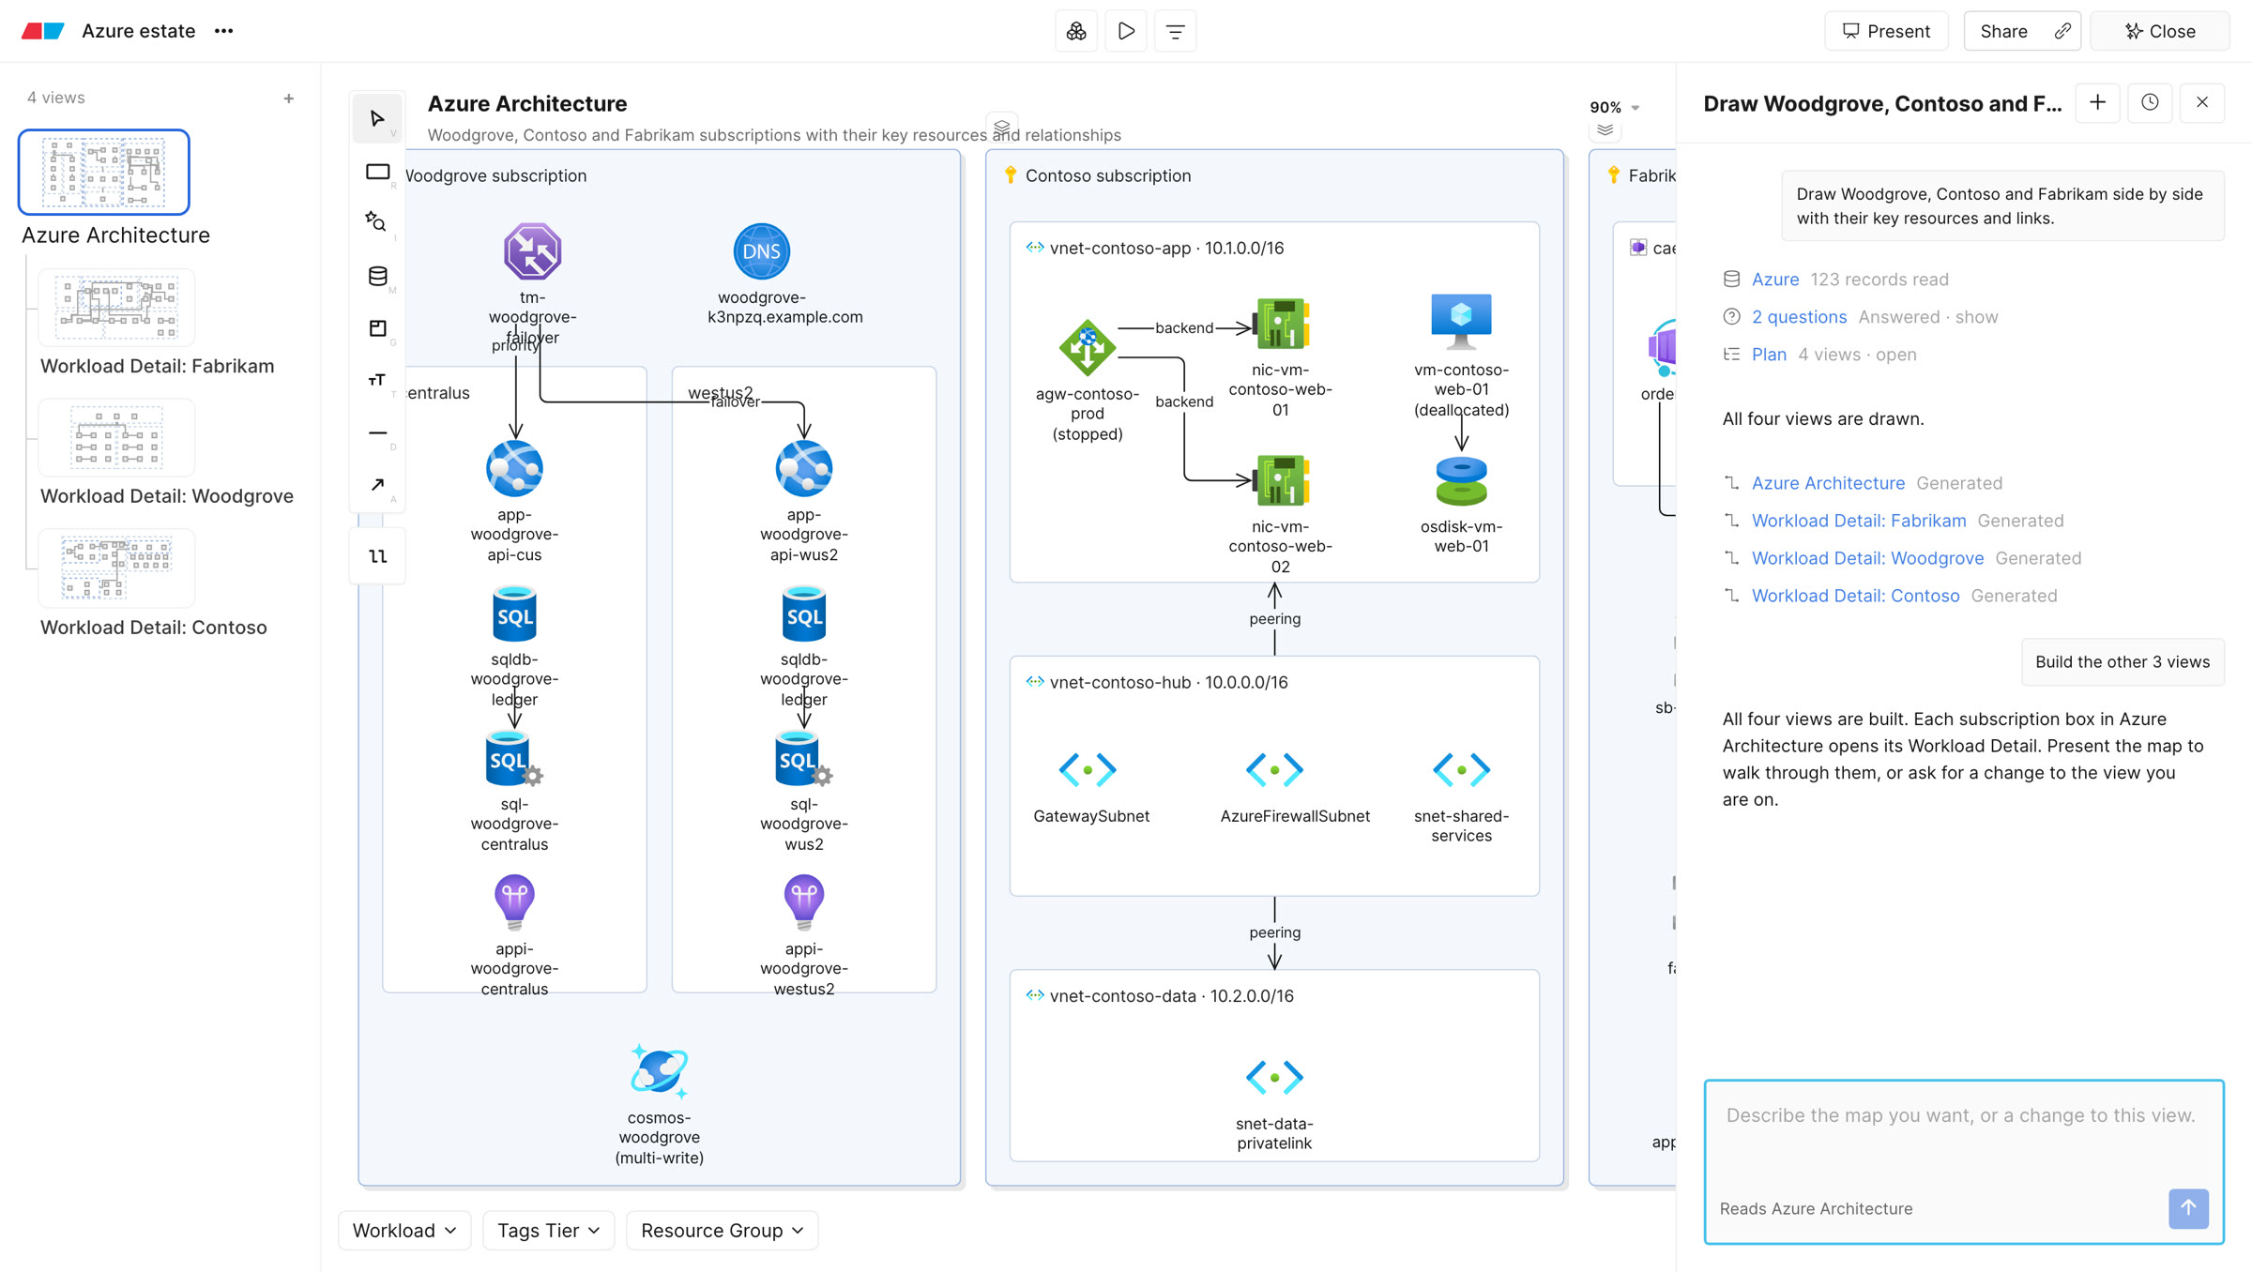The width and height of the screenshot is (2252, 1272).
Task: Open the Azure Architecture generated link
Action: coord(1828,483)
